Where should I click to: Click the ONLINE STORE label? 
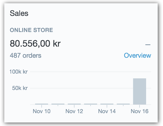click(31, 30)
